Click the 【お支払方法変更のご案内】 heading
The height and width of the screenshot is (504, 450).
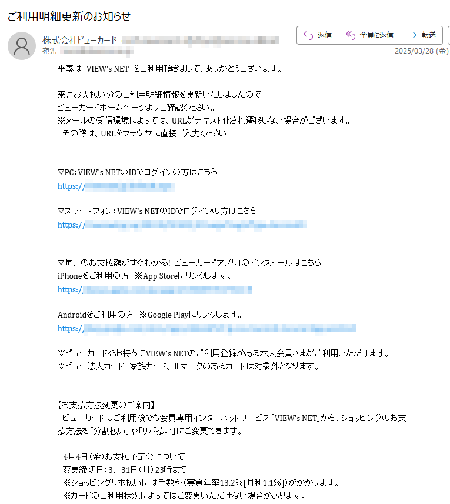click(x=106, y=405)
